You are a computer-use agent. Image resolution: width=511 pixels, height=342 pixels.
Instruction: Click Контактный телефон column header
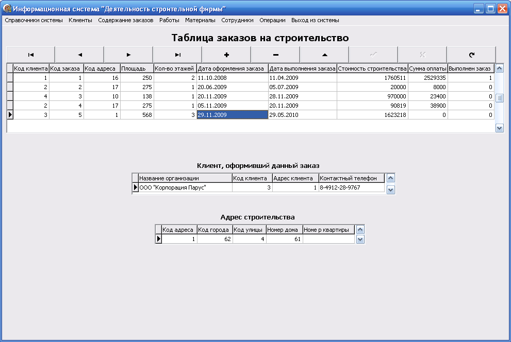pos(352,178)
